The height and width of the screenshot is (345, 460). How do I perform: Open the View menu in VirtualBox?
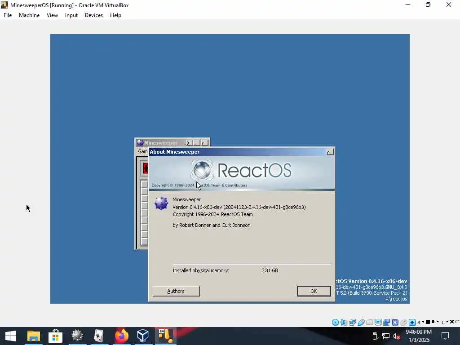point(52,15)
